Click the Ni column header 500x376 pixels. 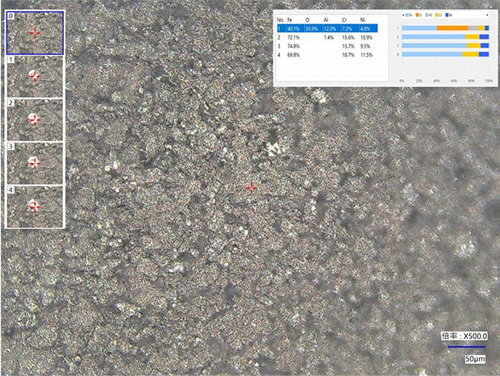363,20
